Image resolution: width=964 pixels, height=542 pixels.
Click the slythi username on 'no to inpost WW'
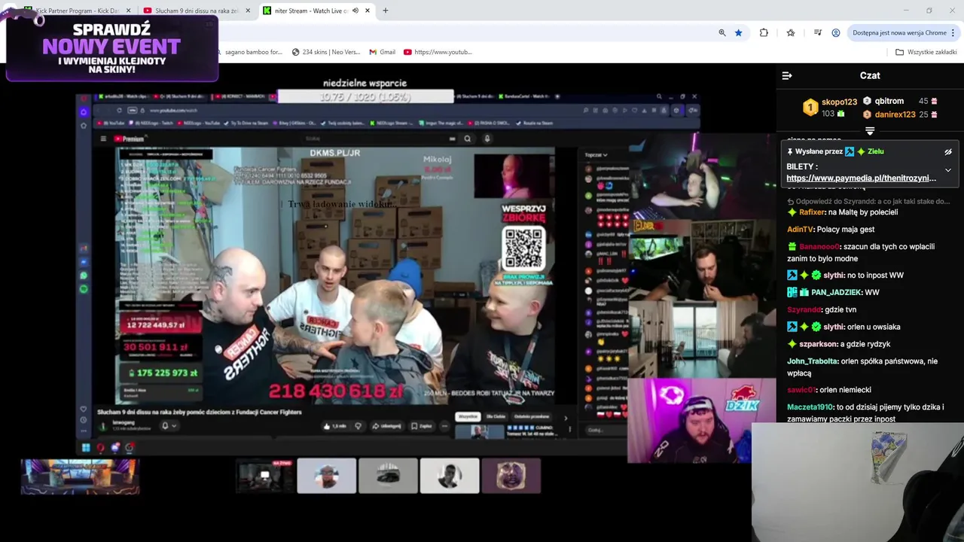tap(834, 276)
